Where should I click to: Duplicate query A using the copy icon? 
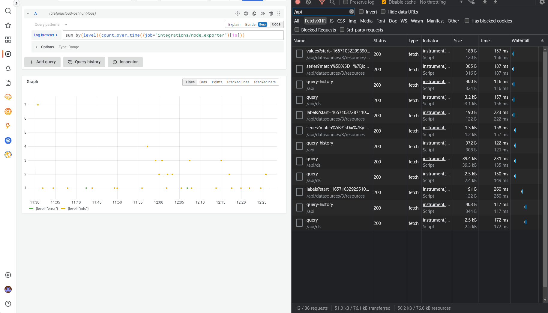254,13
